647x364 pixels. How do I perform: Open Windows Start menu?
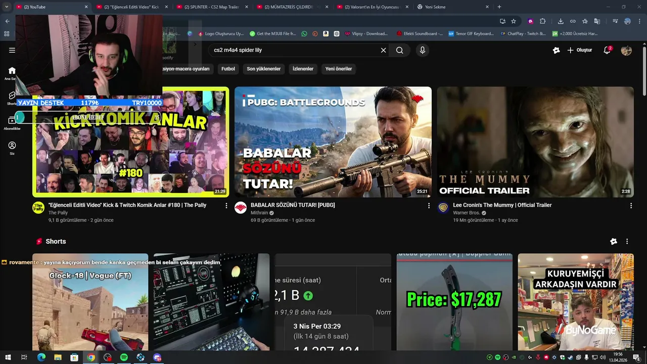click(x=8, y=357)
